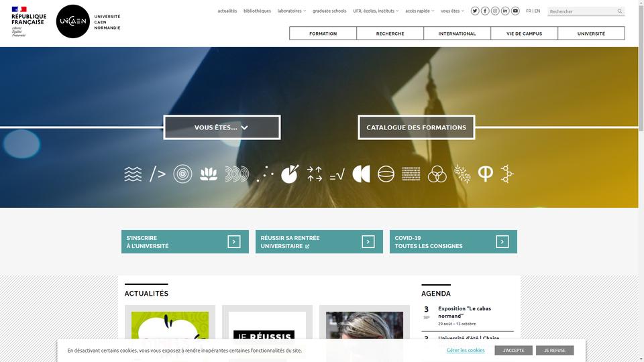Open the RECHERCHE menu
This screenshot has width=644, height=362.
point(390,34)
